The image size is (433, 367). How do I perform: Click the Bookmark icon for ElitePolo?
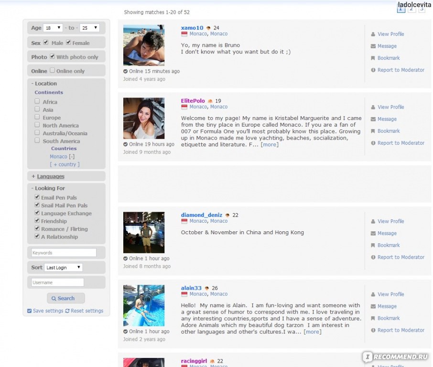tap(373, 131)
